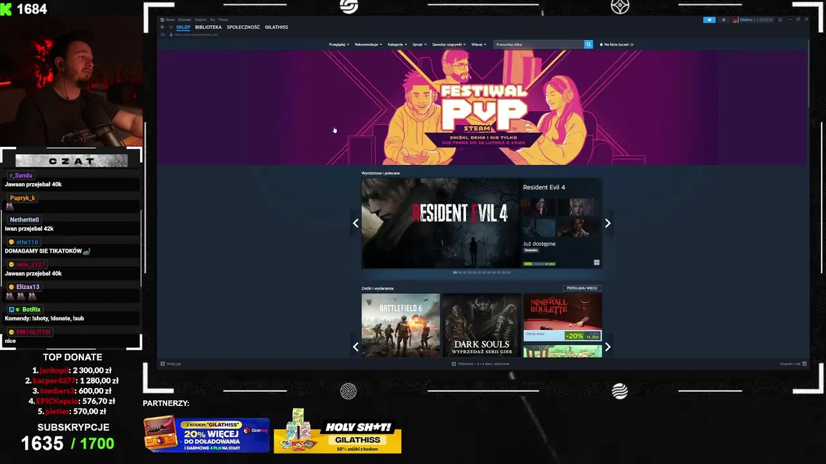
Task: Switch to the SKLEP tab
Action: tap(183, 27)
